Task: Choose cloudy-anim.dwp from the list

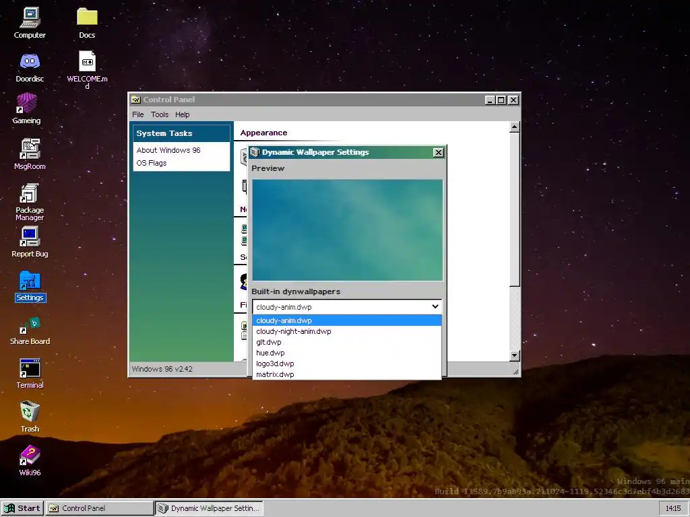Action: (x=347, y=320)
